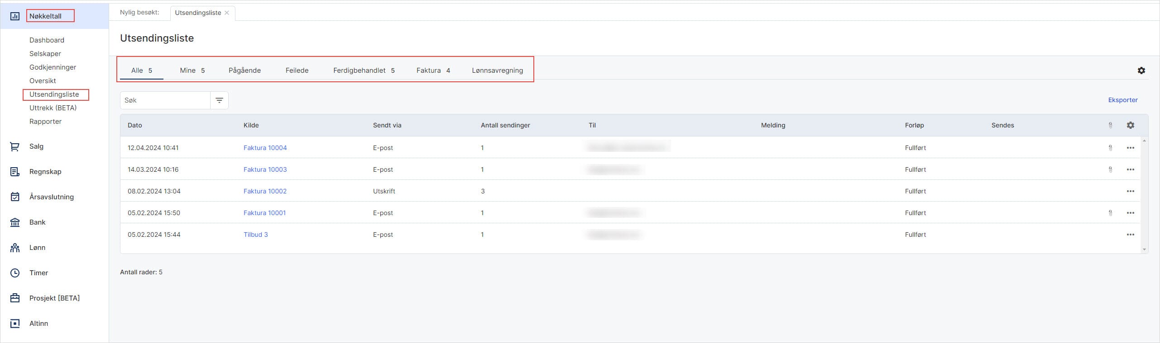Click the Søk search field
Viewport: 1160px width, 343px height.
pos(165,100)
